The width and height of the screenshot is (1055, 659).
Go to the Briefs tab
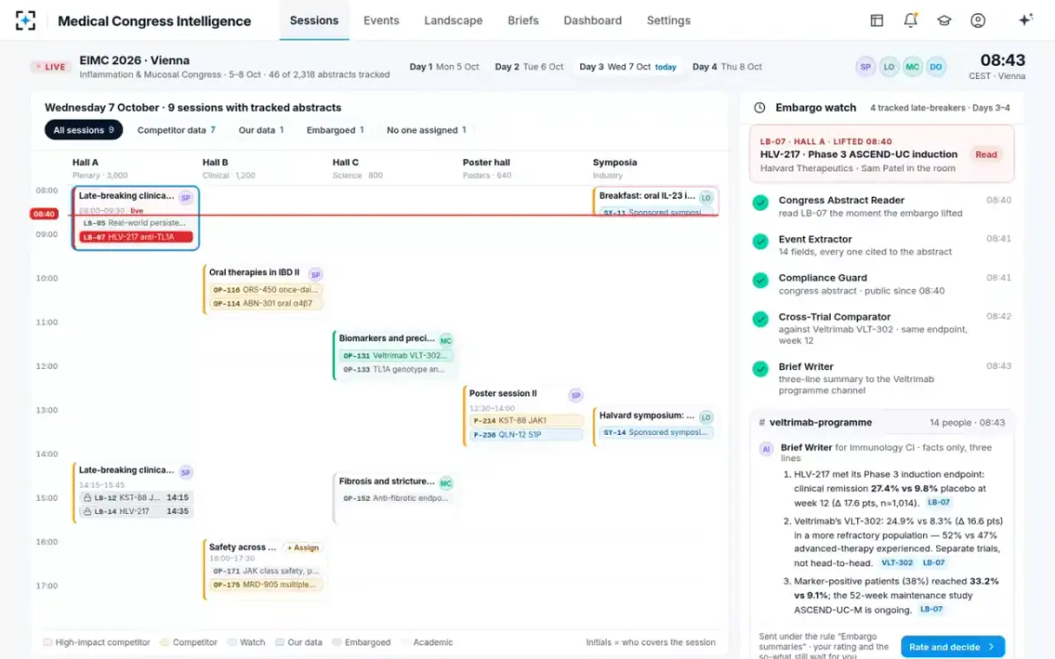tap(523, 20)
